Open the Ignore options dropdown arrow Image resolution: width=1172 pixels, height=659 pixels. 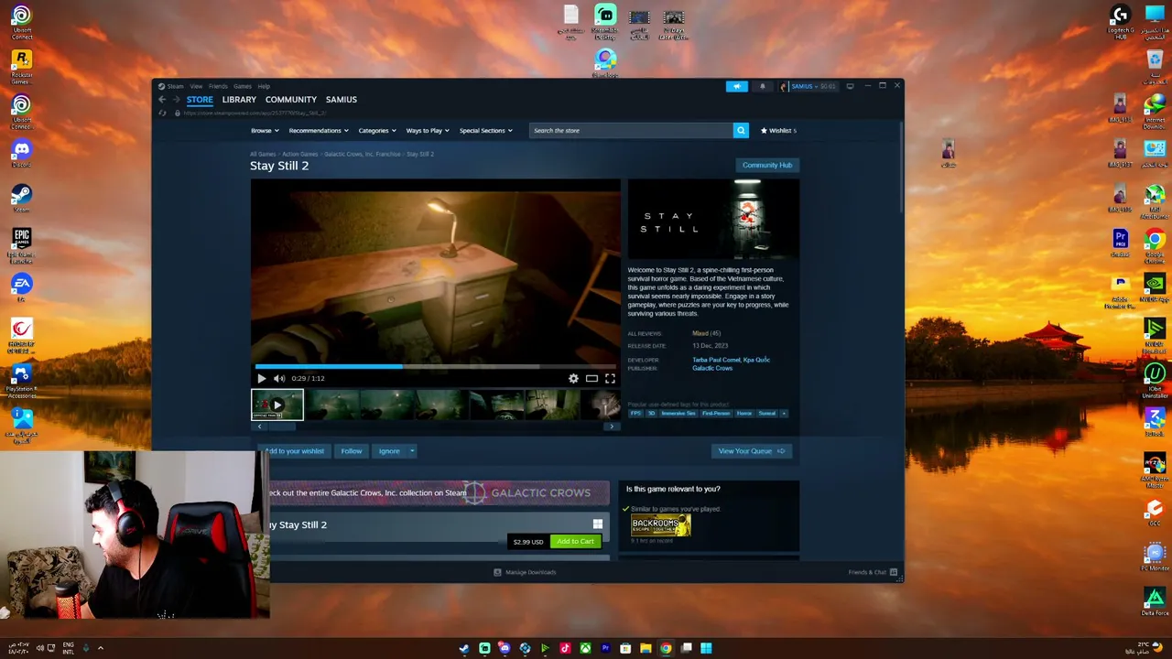coord(412,450)
